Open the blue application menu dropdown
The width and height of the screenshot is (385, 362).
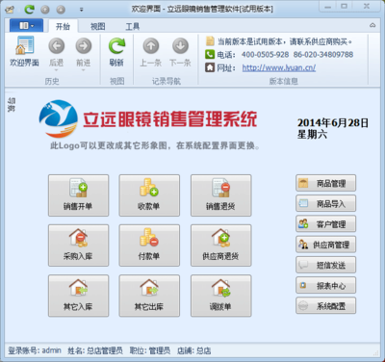[x=27, y=26]
